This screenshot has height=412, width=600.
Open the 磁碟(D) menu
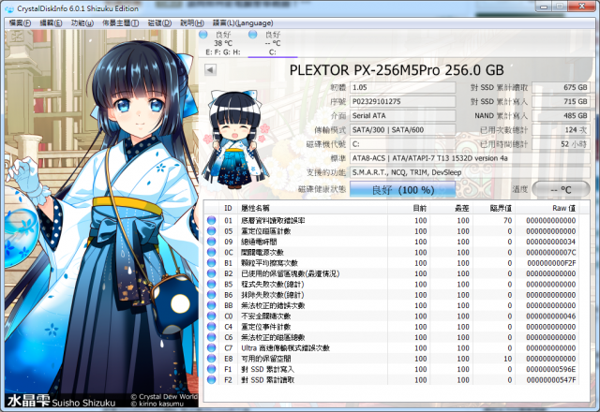pyautogui.click(x=159, y=22)
